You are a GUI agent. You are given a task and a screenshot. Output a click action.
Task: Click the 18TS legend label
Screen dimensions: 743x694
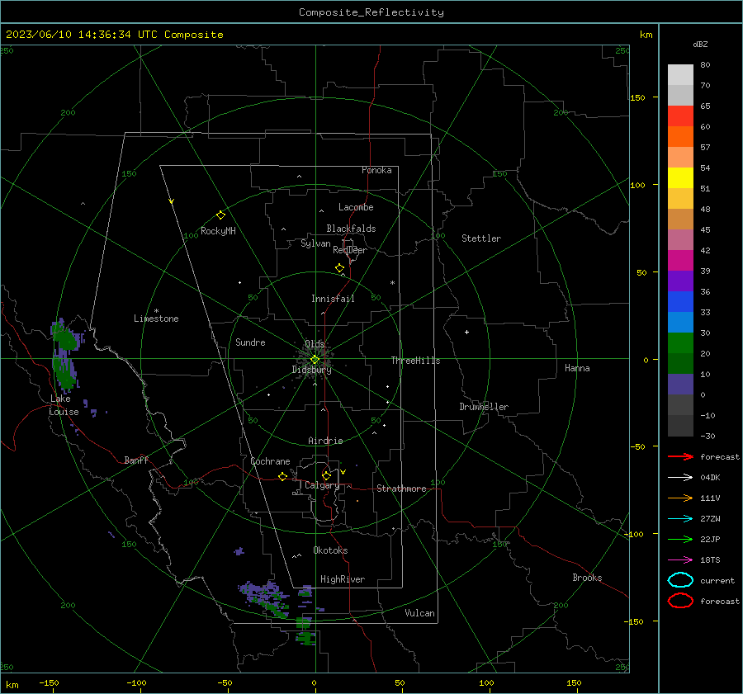coord(710,560)
